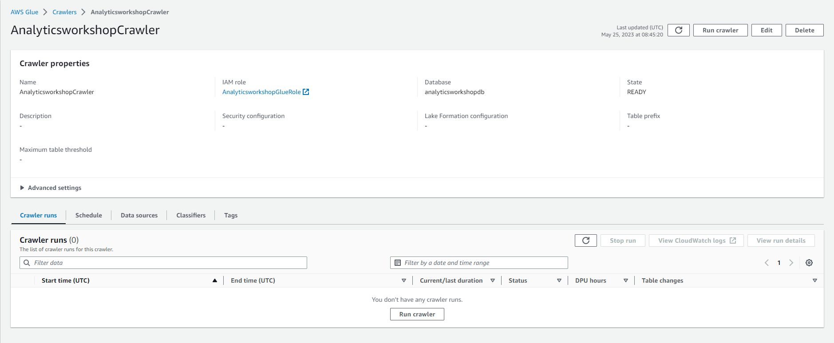This screenshot has width=834, height=343.
Task: Click Table prefix label
Action: tap(644, 116)
